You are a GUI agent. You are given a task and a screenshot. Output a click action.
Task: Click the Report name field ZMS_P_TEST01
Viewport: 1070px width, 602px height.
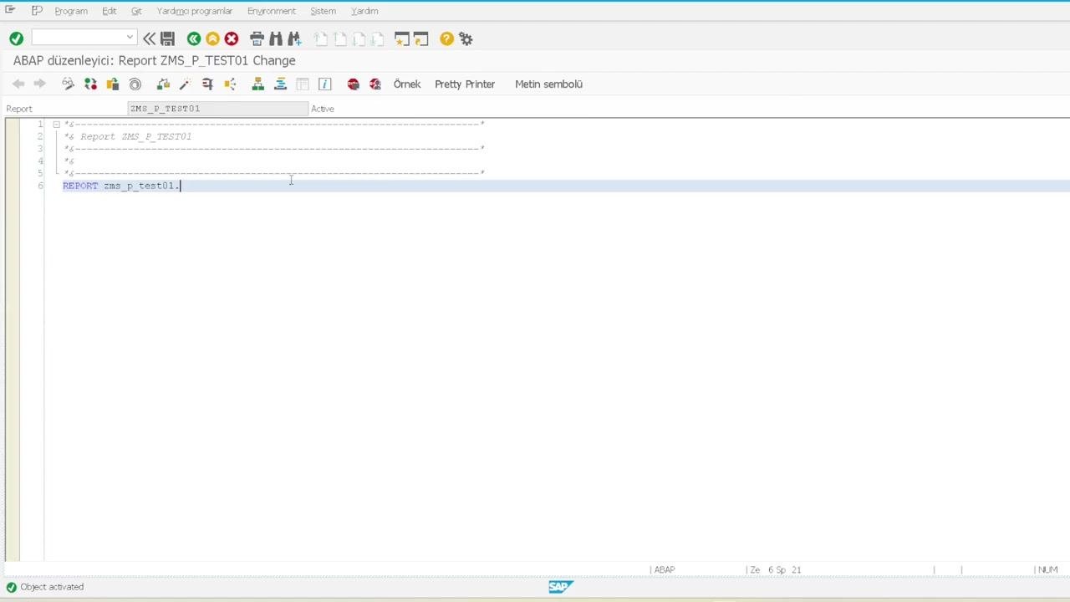tap(218, 109)
